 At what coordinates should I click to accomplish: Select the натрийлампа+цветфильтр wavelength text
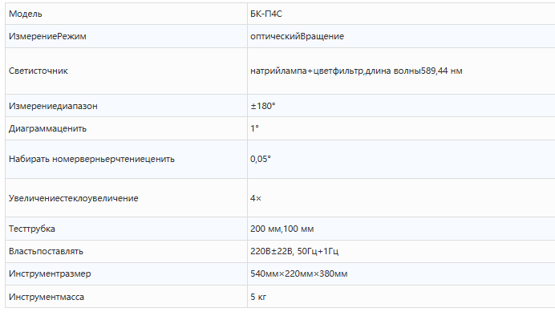[356, 71]
